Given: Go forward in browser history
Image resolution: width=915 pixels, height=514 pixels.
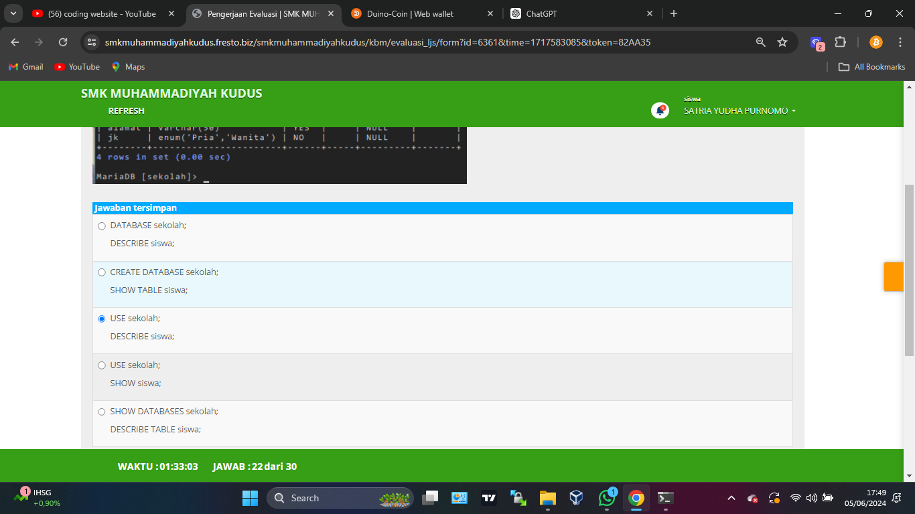Looking at the screenshot, I should point(39,42).
